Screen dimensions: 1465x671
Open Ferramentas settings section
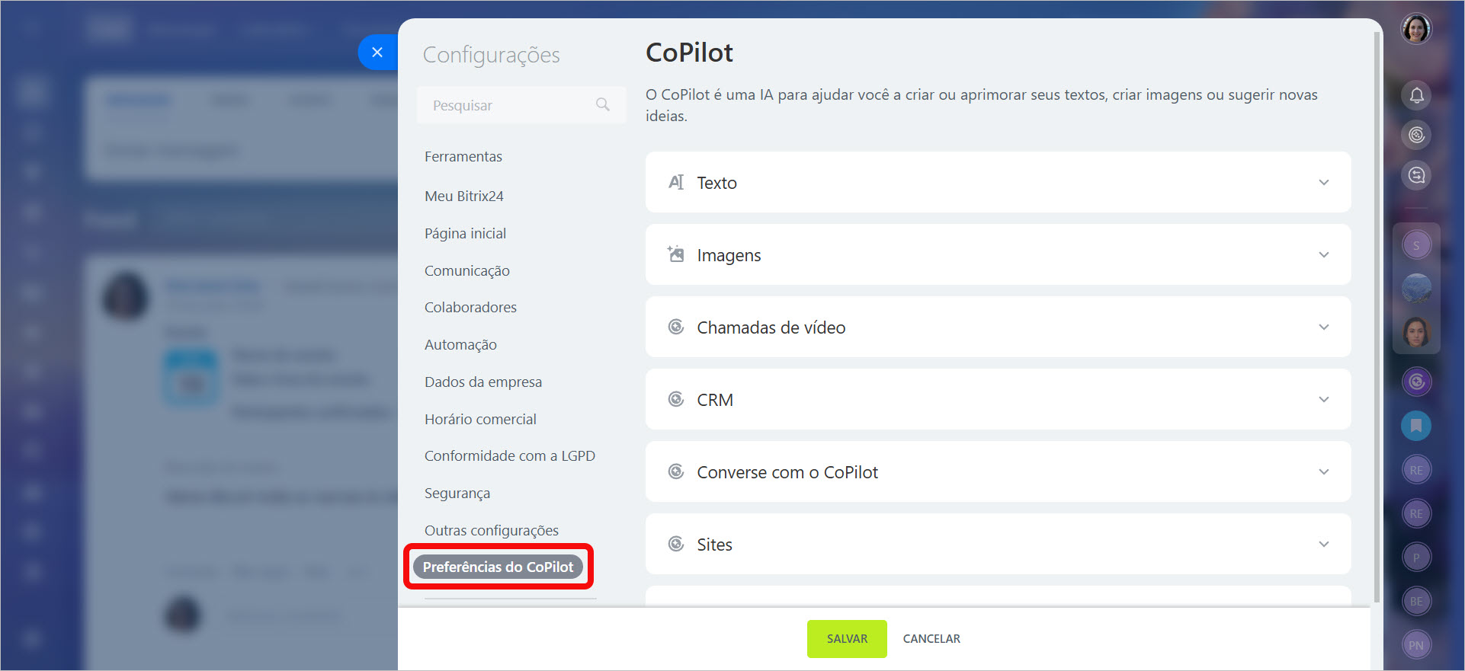(x=463, y=157)
